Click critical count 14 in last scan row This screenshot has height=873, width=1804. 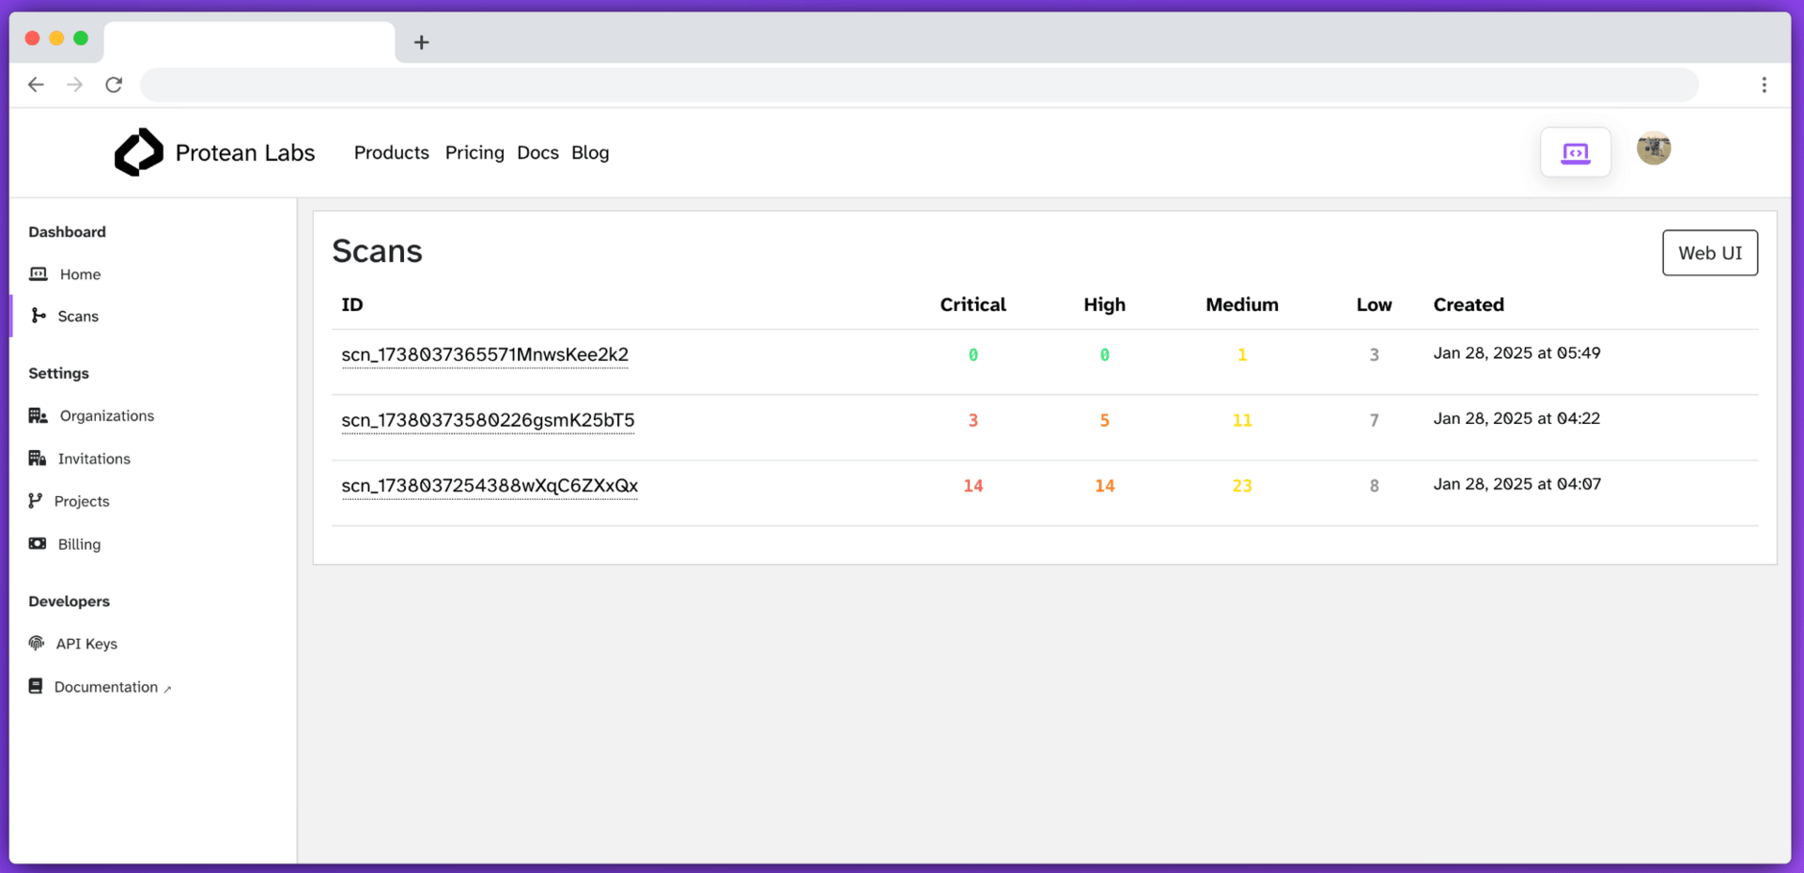pos(972,486)
